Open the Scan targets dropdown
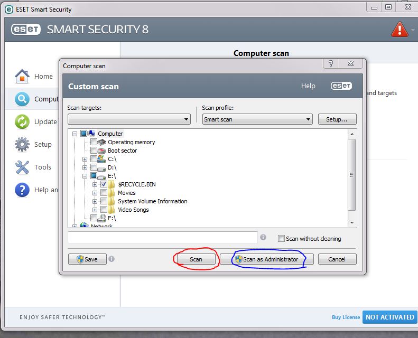Image resolution: width=418 pixels, height=338 pixels. click(129, 119)
